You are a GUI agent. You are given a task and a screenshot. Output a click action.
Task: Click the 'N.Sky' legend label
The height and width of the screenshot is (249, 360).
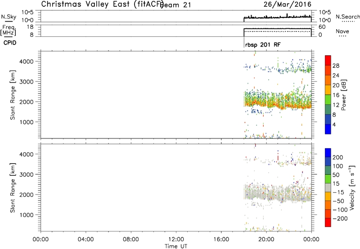[9, 17]
